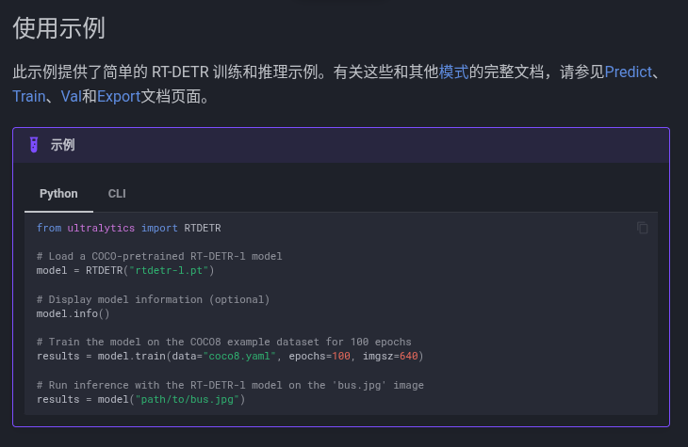The width and height of the screenshot is (688, 447).
Task: Click the comment about training on COCO8 dataset
Action: (224, 342)
